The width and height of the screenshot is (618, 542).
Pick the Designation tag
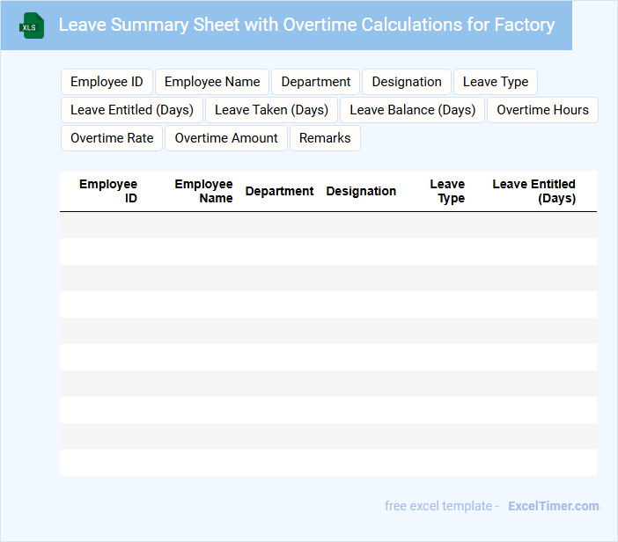coord(407,82)
